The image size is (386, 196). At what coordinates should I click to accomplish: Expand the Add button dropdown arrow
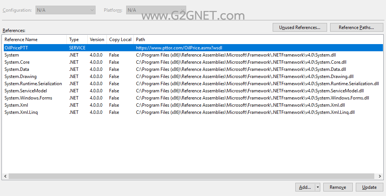tap(318, 187)
